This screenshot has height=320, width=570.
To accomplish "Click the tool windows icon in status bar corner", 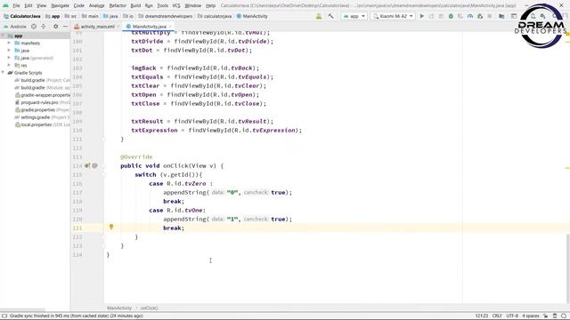I will click(x=4, y=316).
